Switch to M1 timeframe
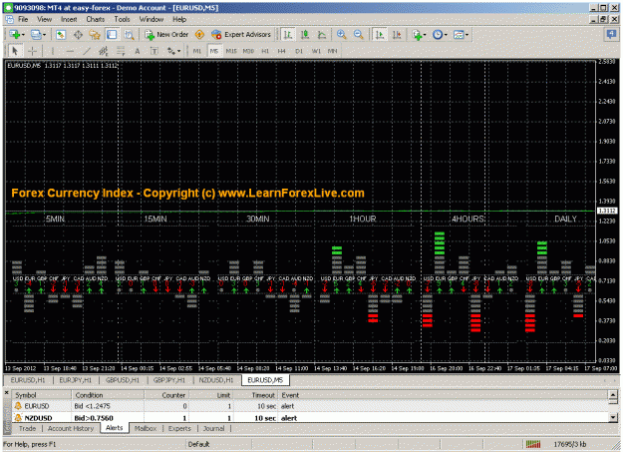623x452 pixels. click(x=197, y=51)
